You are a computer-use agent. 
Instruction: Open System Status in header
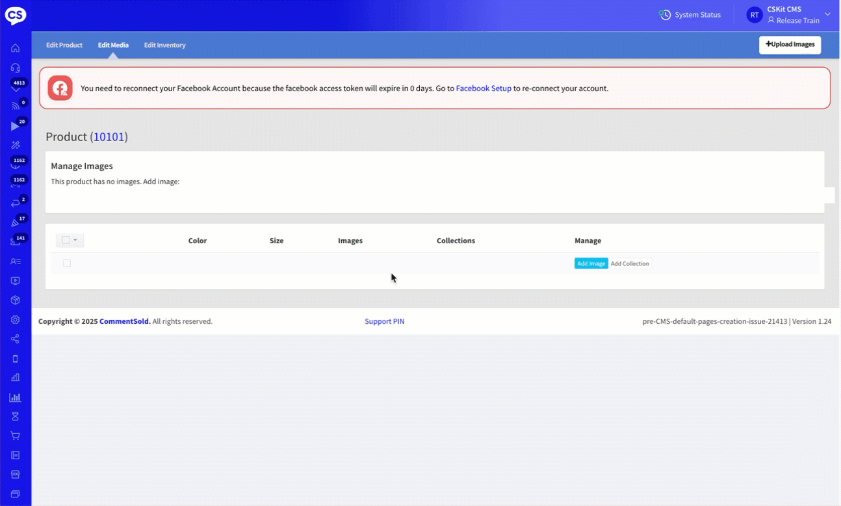[690, 15]
